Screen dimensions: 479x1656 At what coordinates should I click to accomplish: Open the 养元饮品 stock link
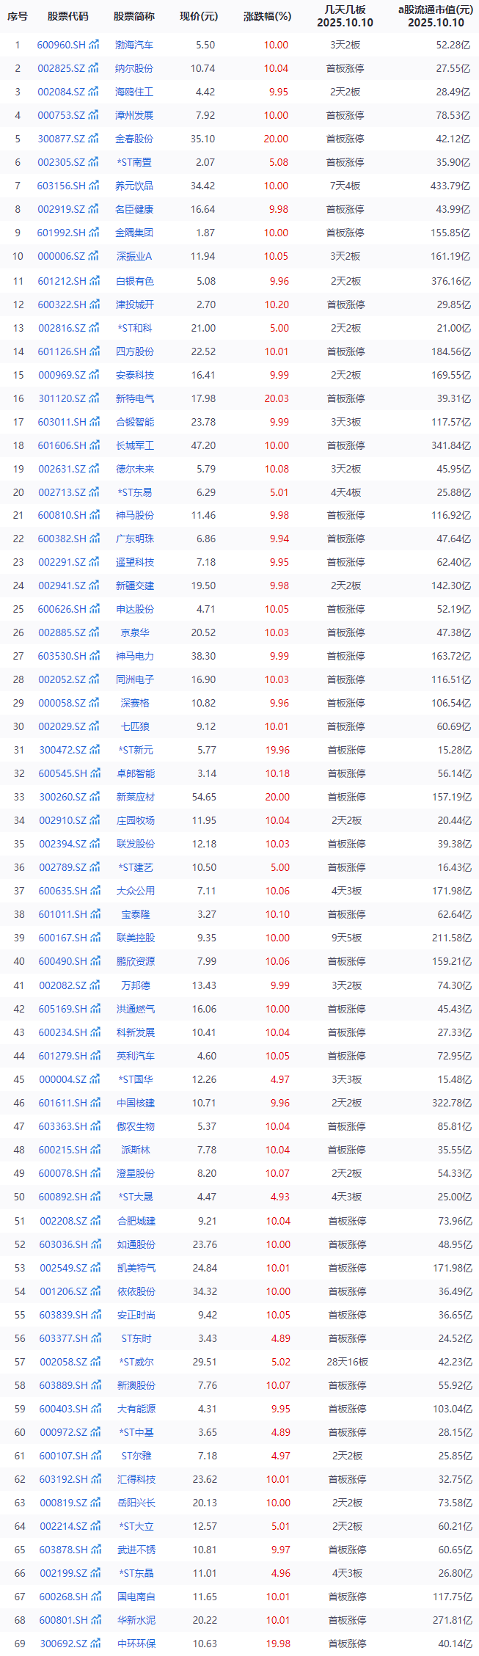tap(134, 186)
